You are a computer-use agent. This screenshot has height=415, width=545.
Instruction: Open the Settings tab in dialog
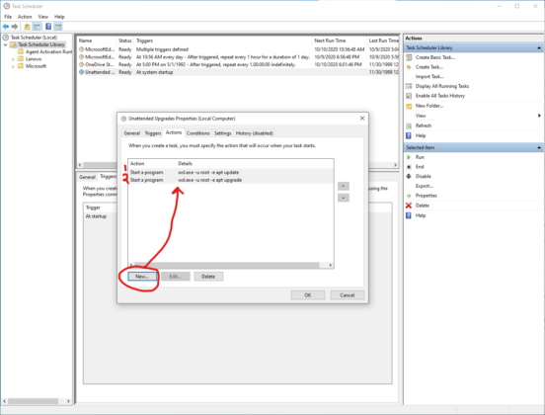(x=222, y=133)
